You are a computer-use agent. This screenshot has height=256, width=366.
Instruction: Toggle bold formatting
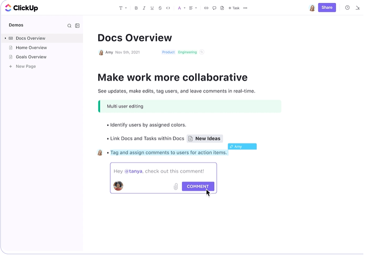[136, 8]
